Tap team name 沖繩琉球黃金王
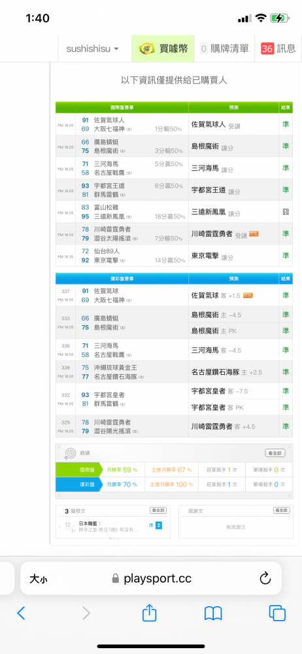 (x=115, y=368)
